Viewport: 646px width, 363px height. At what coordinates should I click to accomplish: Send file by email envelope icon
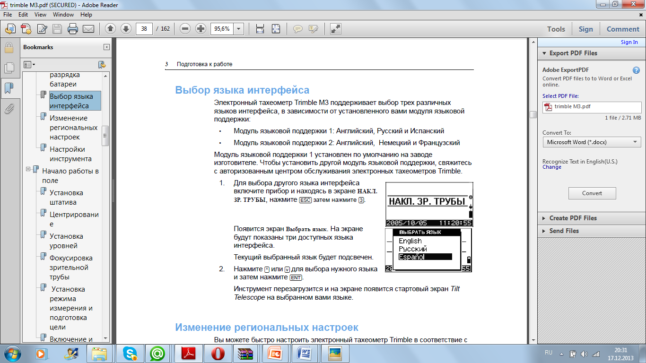coord(88,29)
